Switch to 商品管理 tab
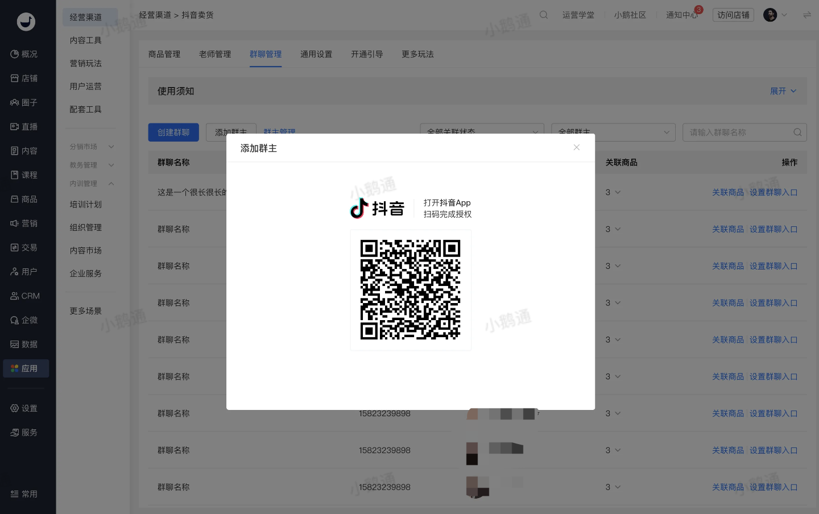 (x=164, y=54)
